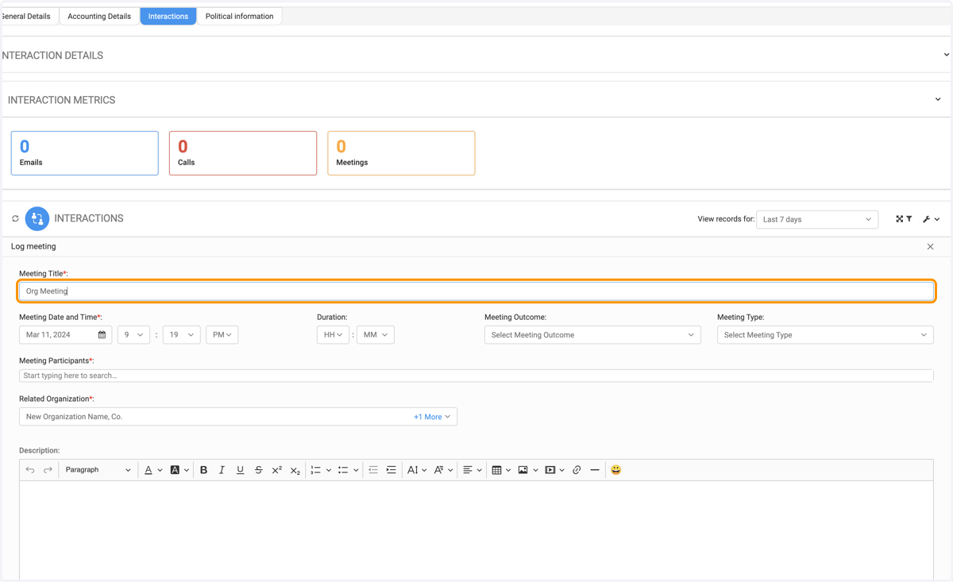The width and height of the screenshot is (953, 582).
Task: Apply superscript formatting
Action: pyautogui.click(x=276, y=470)
